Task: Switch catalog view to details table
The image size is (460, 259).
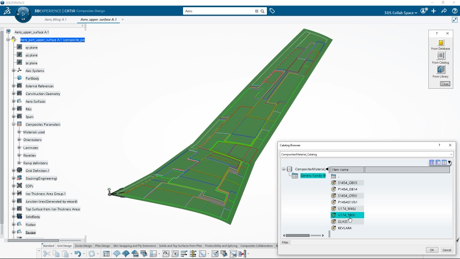Action: (444, 163)
